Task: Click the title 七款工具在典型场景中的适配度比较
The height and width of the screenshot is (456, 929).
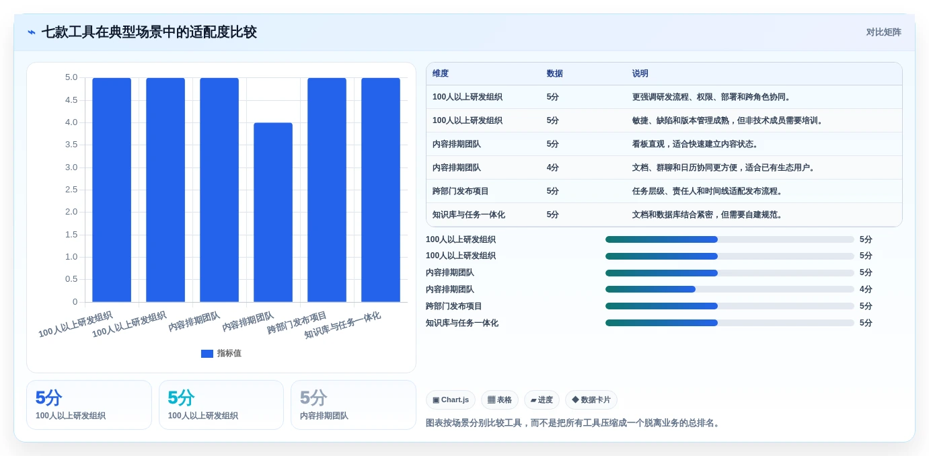Action: [149, 32]
